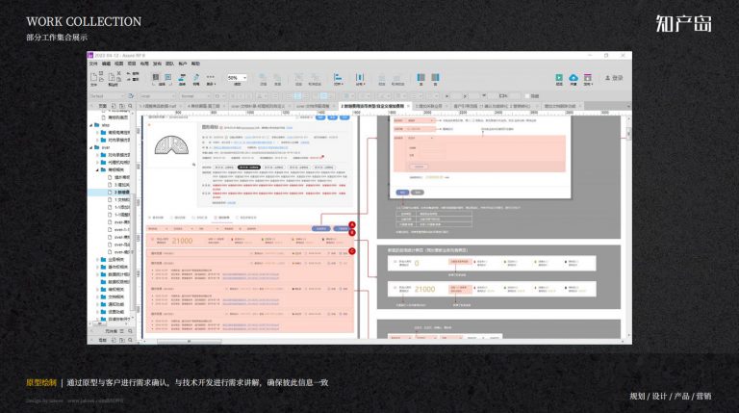
Task: Open the File menu
Action: pyautogui.click(x=93, y=64)
